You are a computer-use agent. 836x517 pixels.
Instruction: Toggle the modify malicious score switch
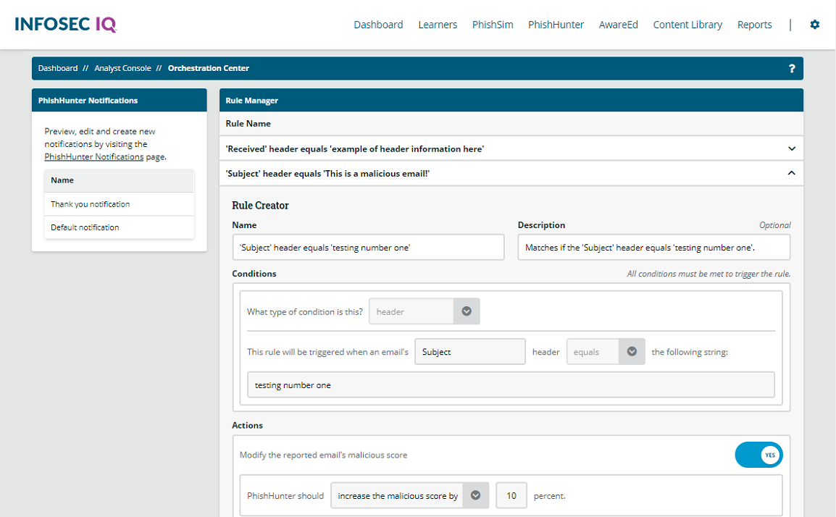758,455
